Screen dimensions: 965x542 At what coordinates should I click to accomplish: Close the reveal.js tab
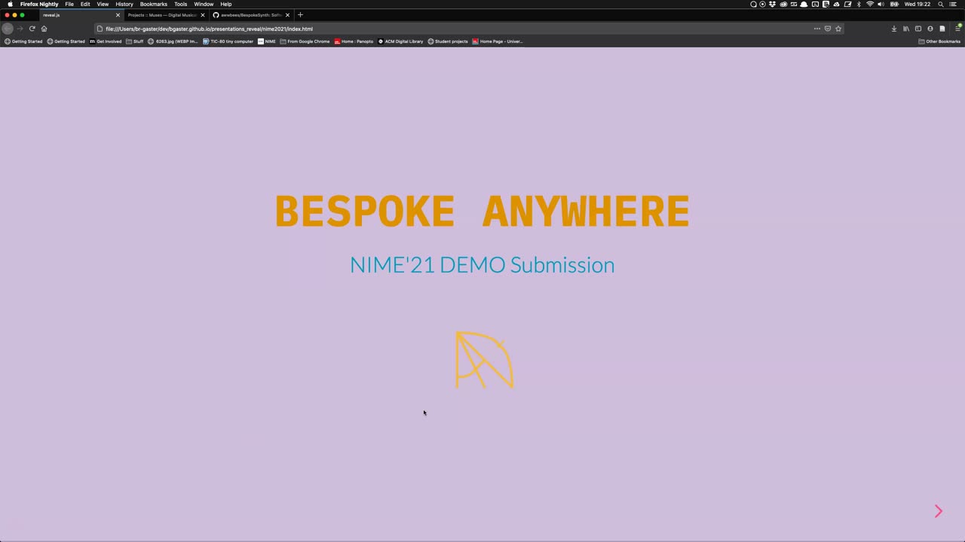tap(118, 15)
